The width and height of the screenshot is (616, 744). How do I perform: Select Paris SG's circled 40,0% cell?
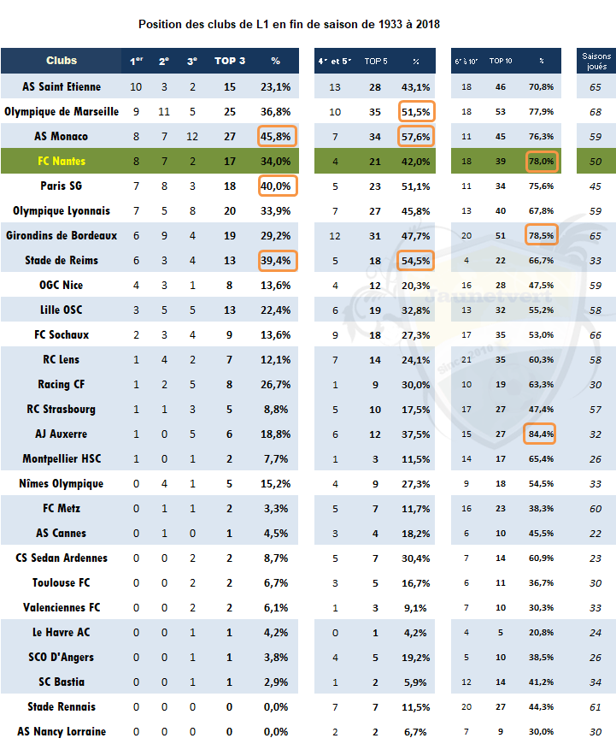point(278,186)
